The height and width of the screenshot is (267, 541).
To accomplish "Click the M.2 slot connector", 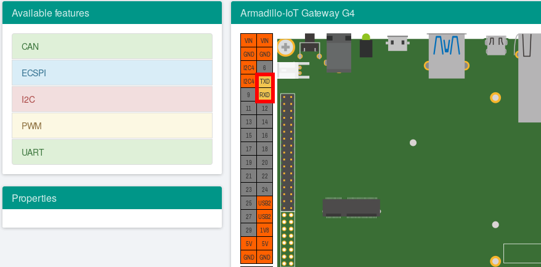I will (x=352, y=207).
